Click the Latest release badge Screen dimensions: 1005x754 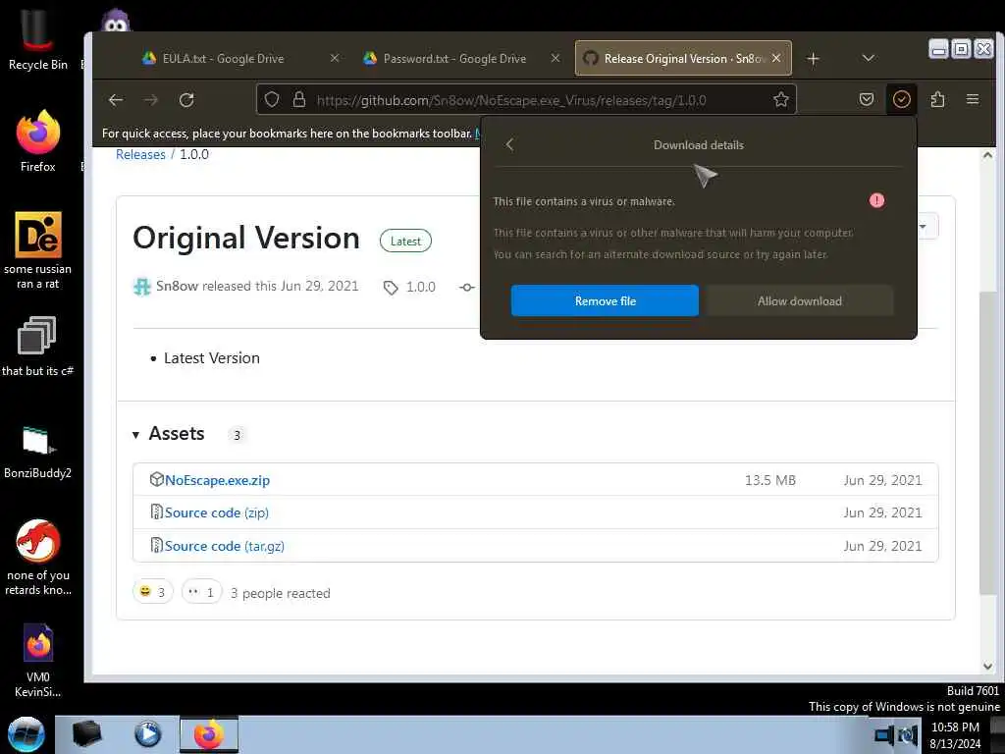tap(405, 242)
